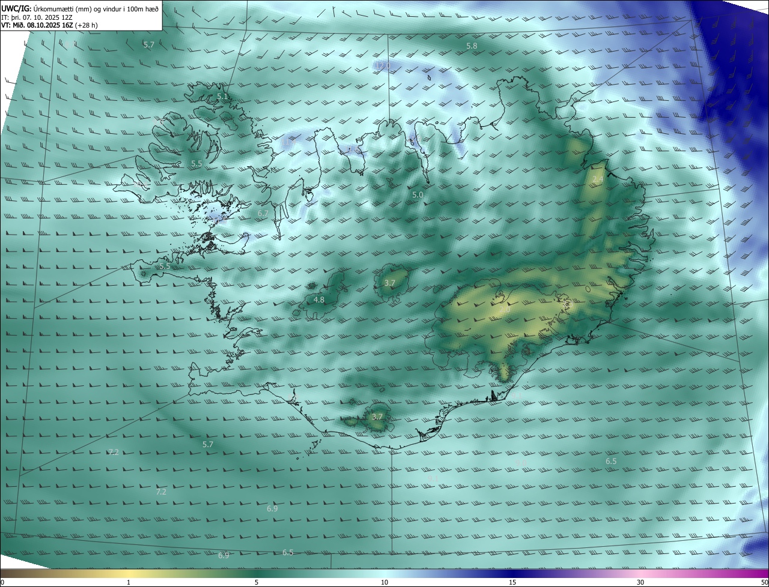769x587 pixels.
Task: Click the color scale tick label "30"
Action: [x=640, y=582]
